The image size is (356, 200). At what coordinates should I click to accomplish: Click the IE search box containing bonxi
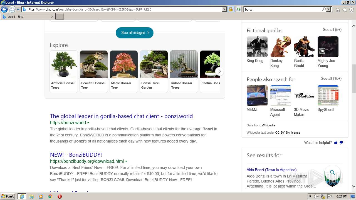(283, 9)
